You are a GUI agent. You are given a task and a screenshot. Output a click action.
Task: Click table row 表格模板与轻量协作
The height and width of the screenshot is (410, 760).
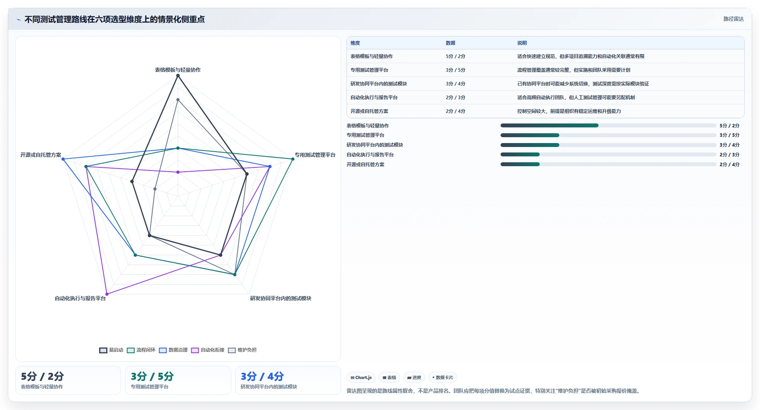click(x=545, y=56)
